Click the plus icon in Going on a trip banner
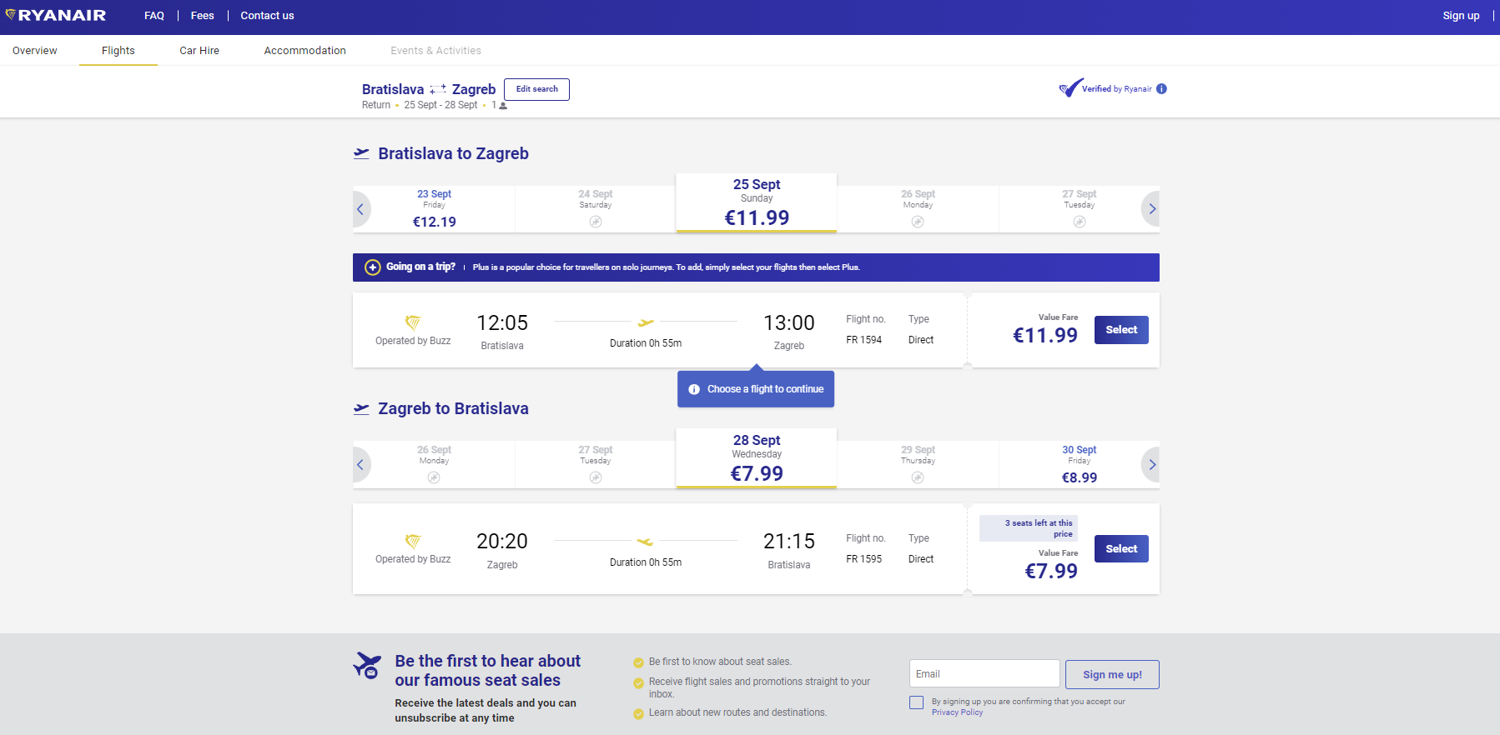The width and height of the screenshot is (1500, 735). (373, 267)
